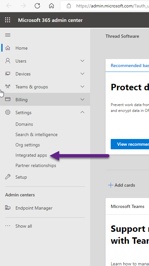Open Integrated apps
The height and width of the screenshot is (266, 149).
[31, 155]
